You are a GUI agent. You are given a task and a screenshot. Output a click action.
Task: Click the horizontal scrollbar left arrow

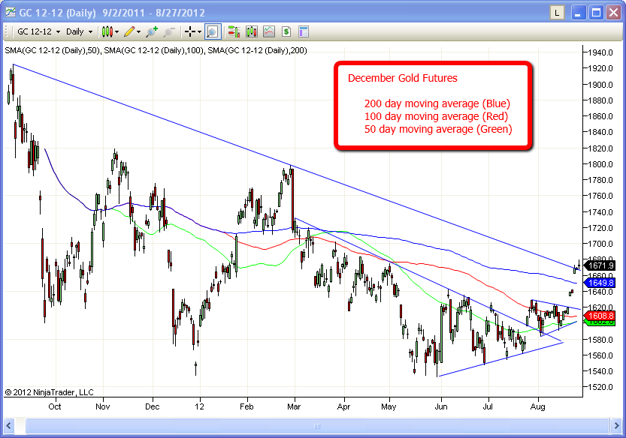[10, 425]
